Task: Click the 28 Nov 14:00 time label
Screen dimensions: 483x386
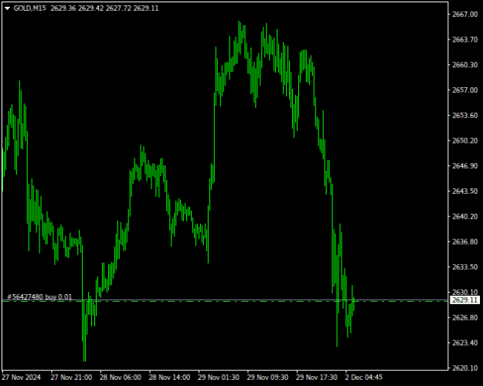Action: 169,378
